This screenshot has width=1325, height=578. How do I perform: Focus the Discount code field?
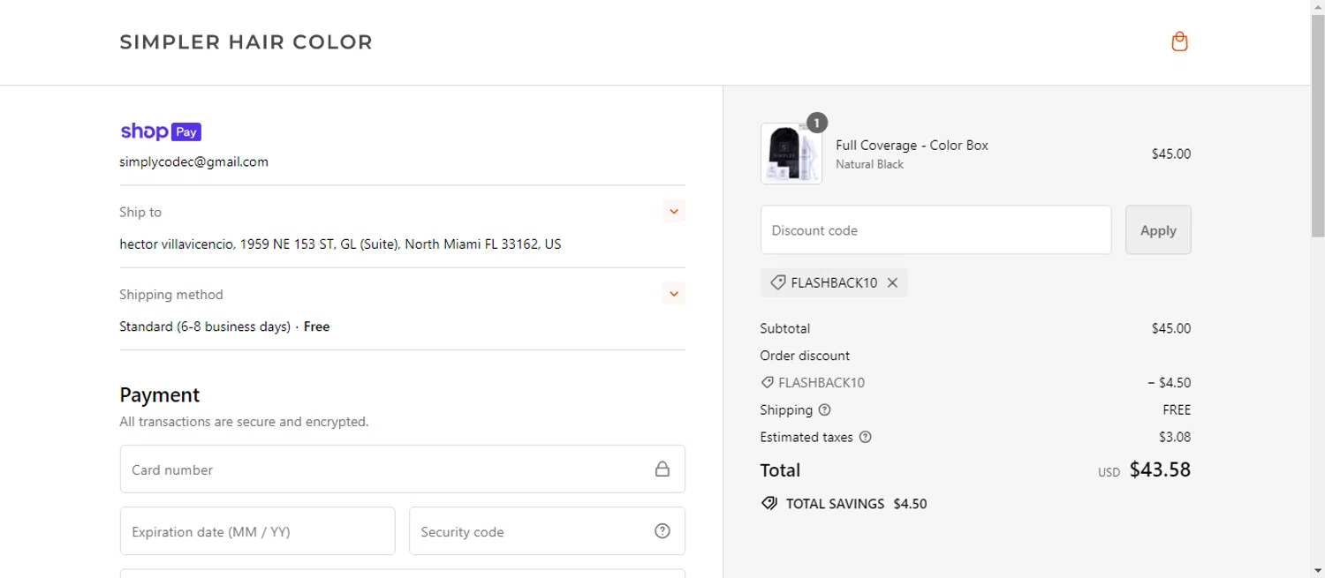(x=935, y=230)
